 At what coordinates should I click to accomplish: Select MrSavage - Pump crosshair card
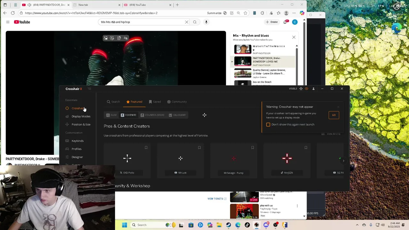click(x=234, y=161)
